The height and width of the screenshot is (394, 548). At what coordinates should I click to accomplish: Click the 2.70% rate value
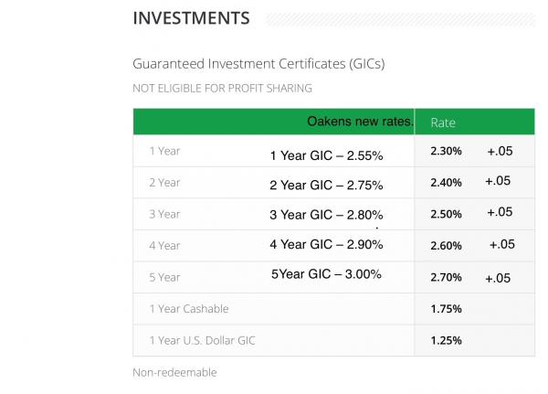point(447,278)
